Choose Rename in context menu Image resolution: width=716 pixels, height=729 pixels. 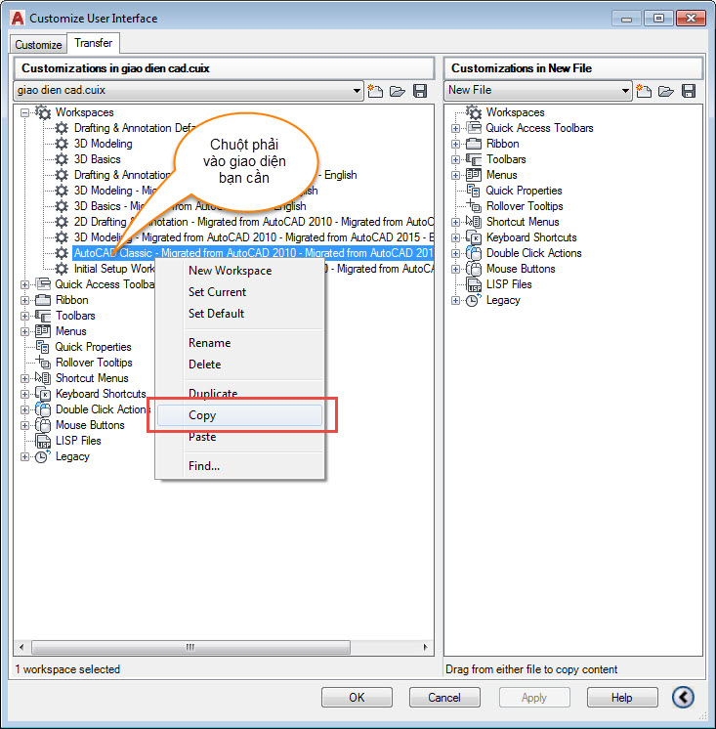[x=239, y=343]
